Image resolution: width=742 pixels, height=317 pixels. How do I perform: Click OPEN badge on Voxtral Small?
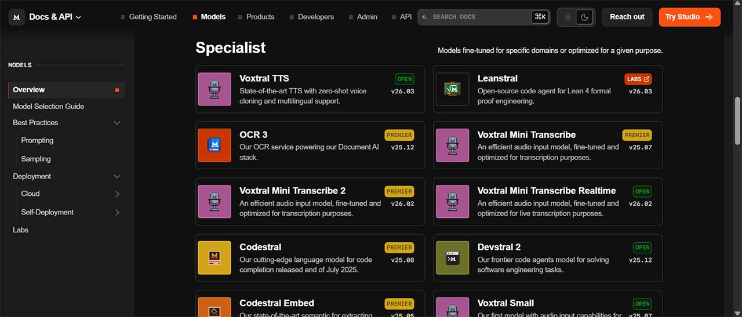point(642,304)
